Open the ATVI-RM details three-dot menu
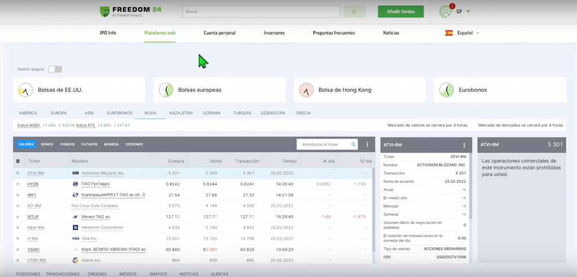The height and width of the screenshot is (277, 577). (464, 145)
